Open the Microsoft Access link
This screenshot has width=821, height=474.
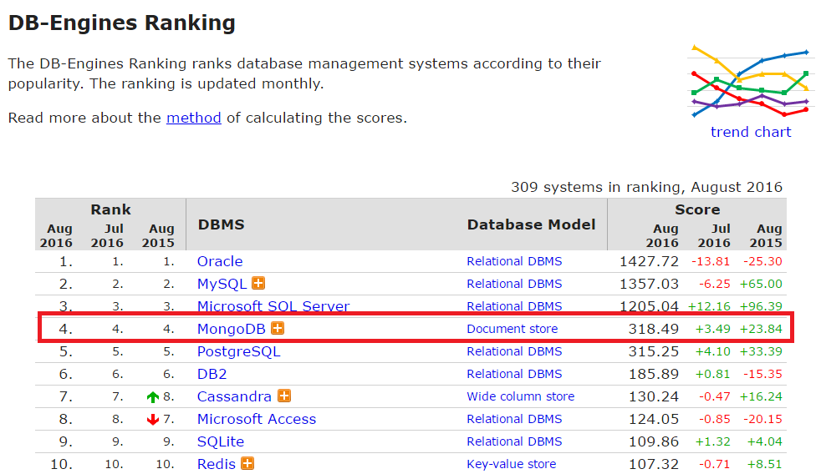coord(257,419)
